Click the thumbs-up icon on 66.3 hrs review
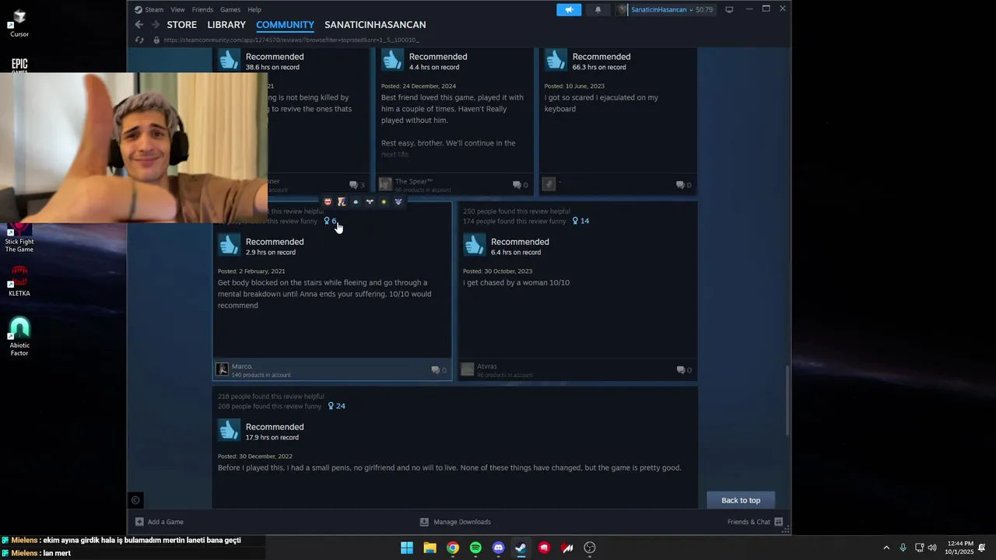Viewport: 996px width, 560px height. [556, 60]
